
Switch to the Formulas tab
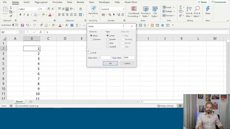57,2
